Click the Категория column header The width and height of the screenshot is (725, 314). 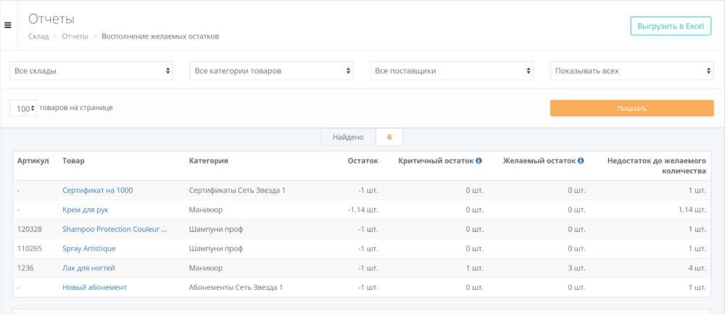(209, 161)
